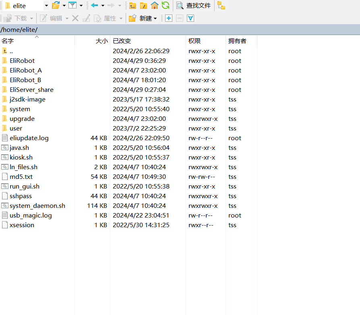Click the home directory icon
This screenshot has width=360, height=315.
click(154, 5)
